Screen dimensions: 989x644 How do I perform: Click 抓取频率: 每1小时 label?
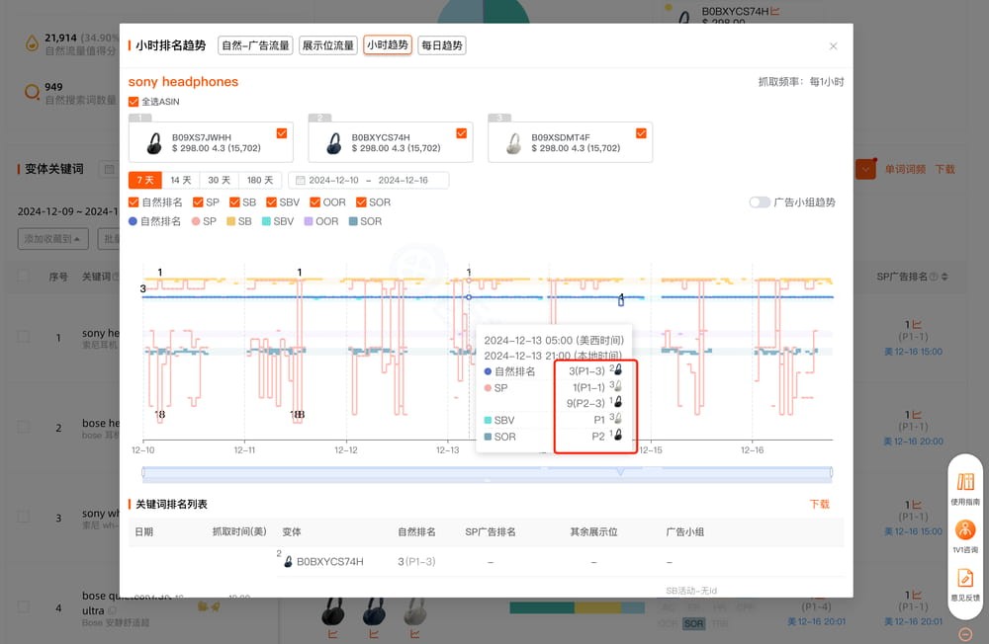click(801, 81)
